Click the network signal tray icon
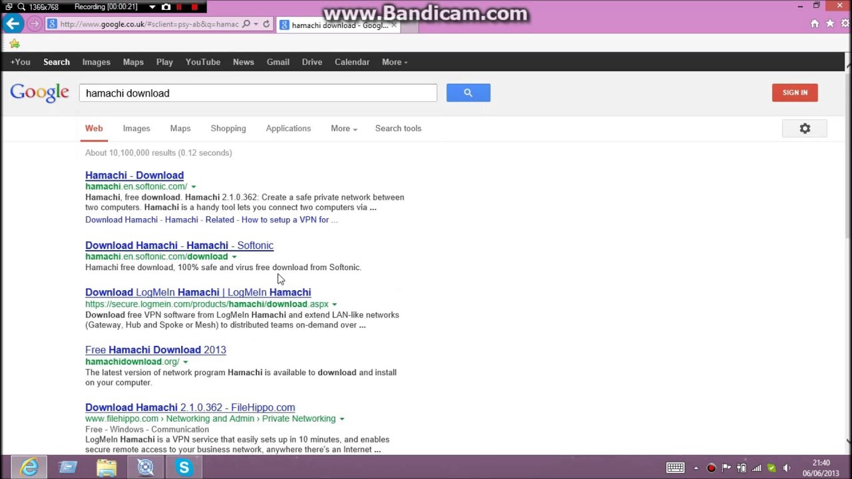This screenshot has width=852, height=479. [x=757, y=468]
